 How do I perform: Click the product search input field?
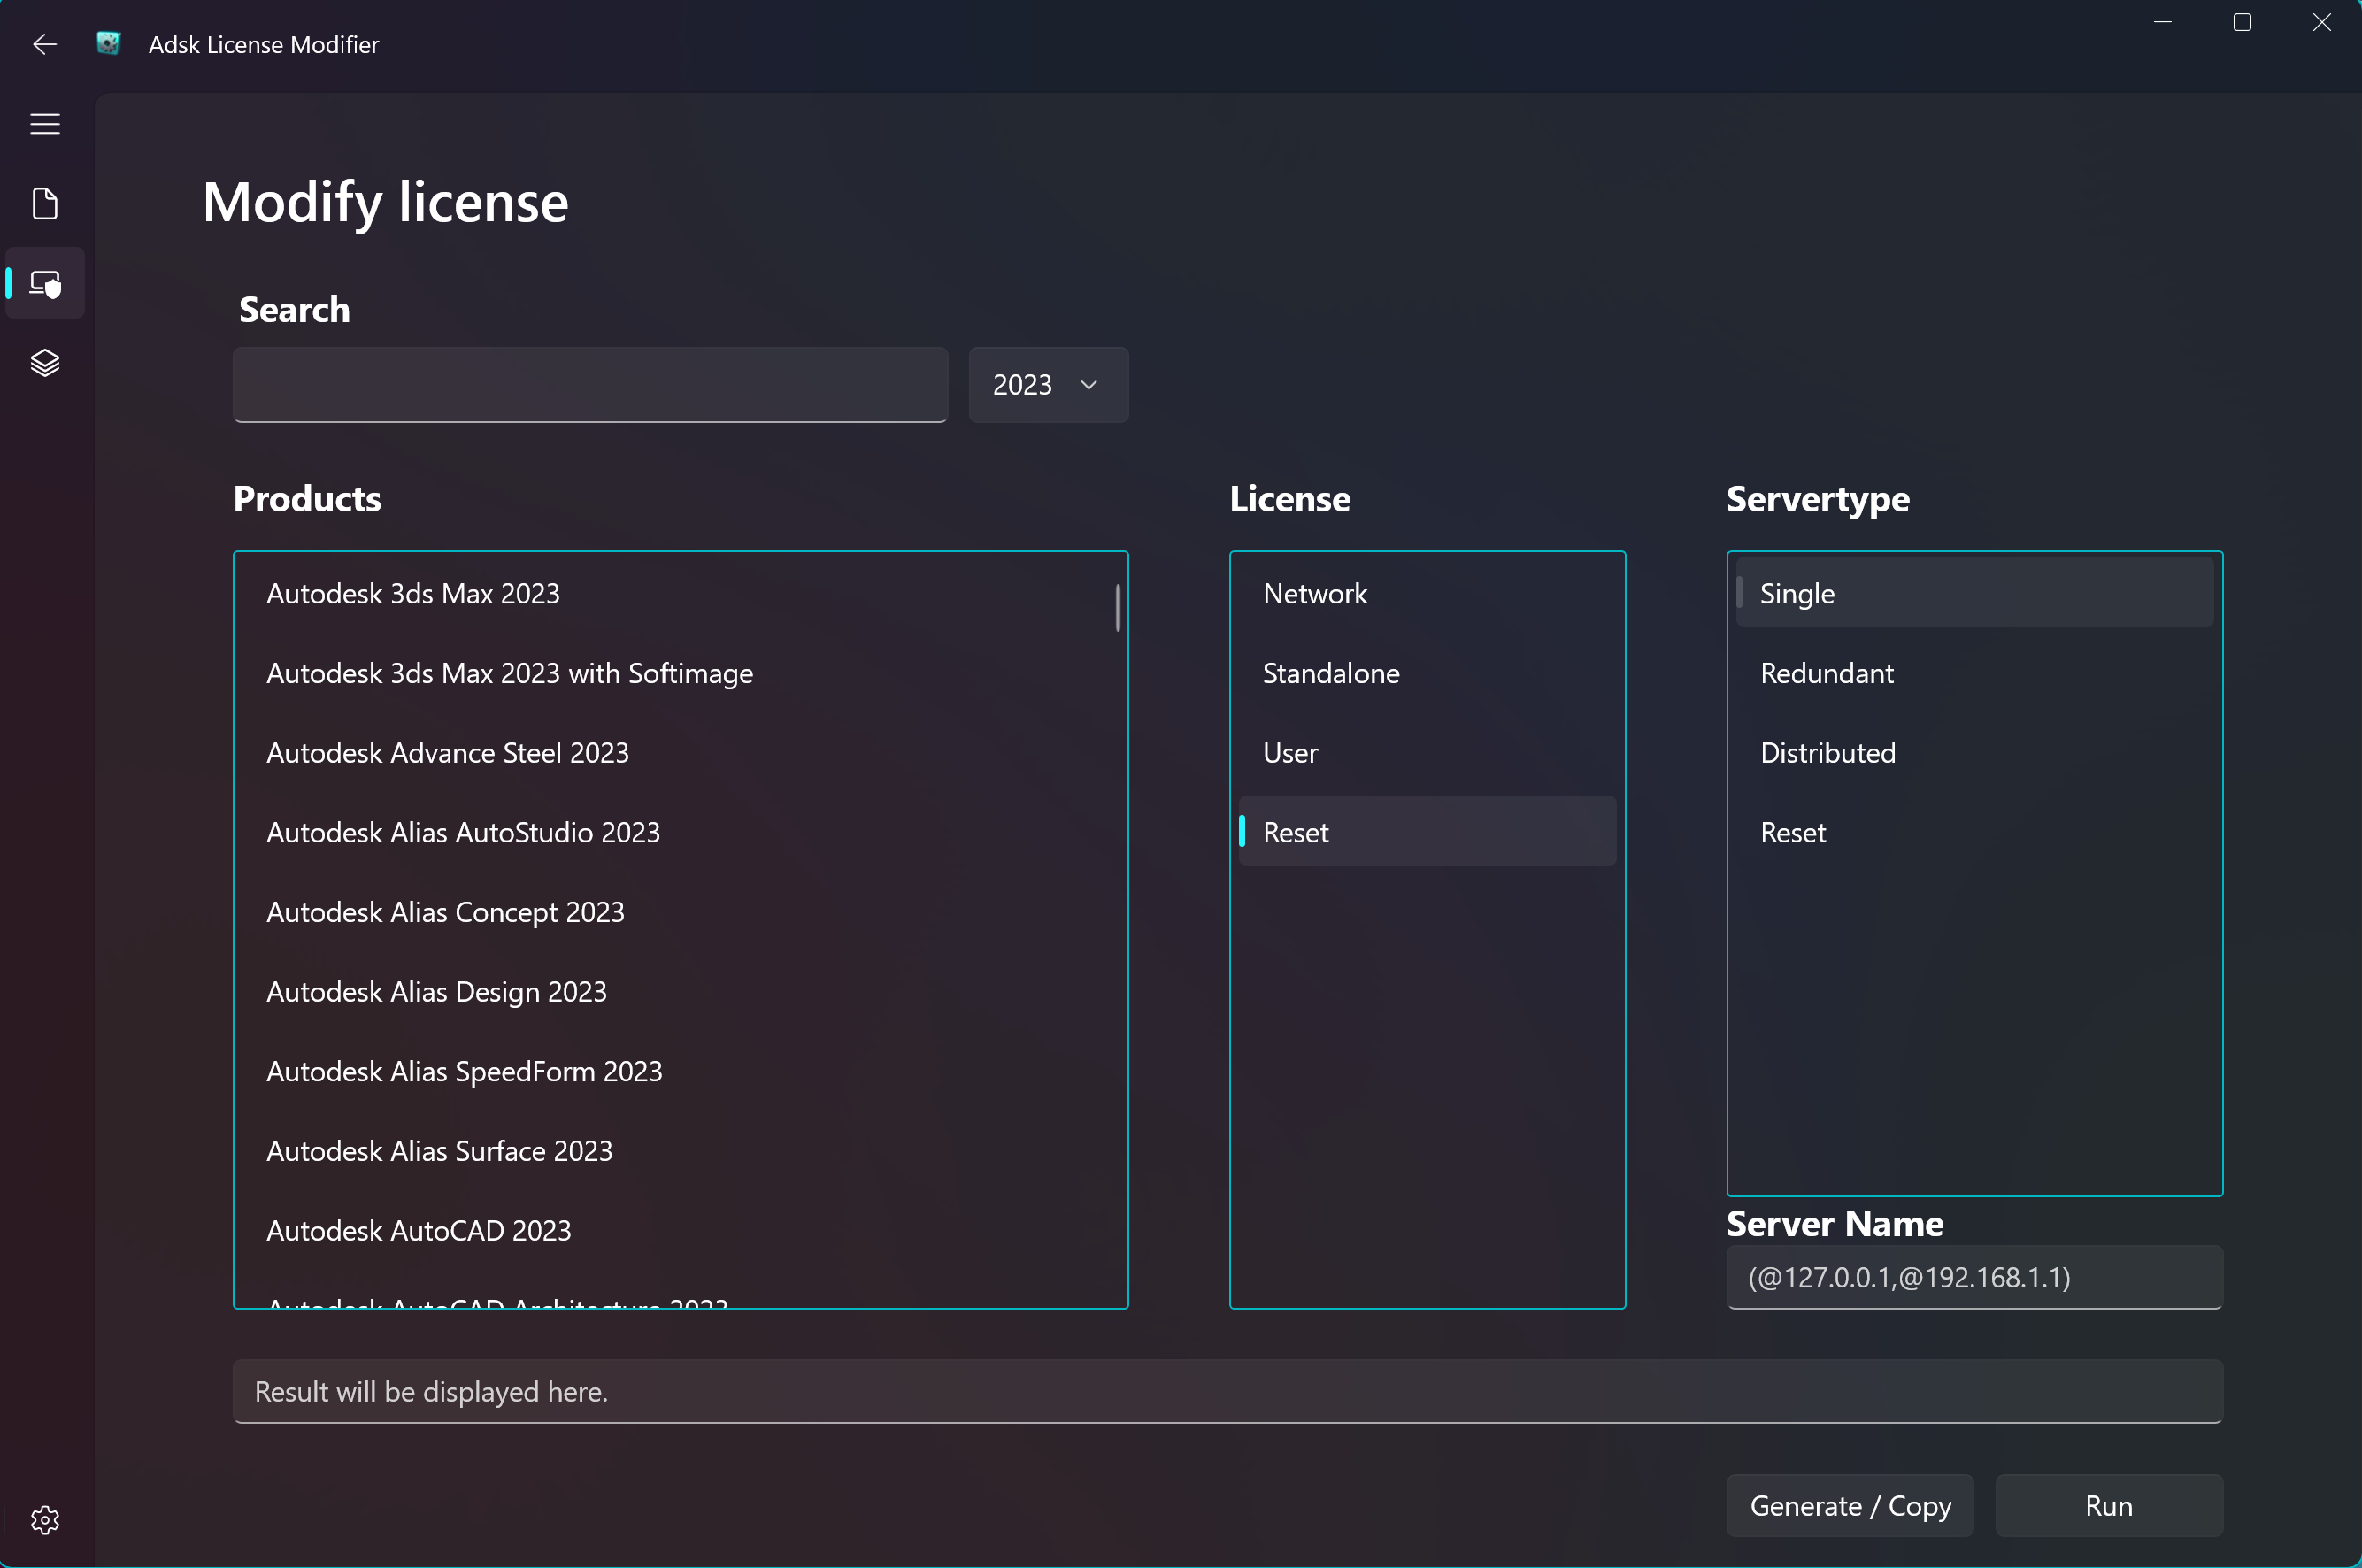point(589,385)
